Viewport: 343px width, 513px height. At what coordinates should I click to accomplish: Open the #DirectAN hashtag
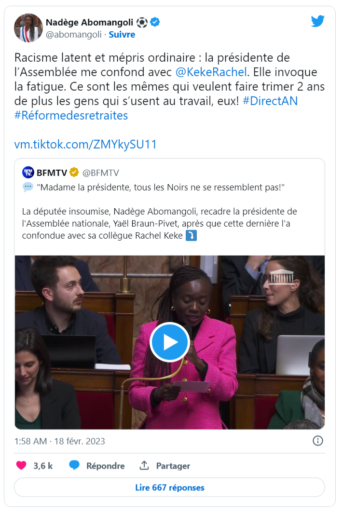[270, 101]
